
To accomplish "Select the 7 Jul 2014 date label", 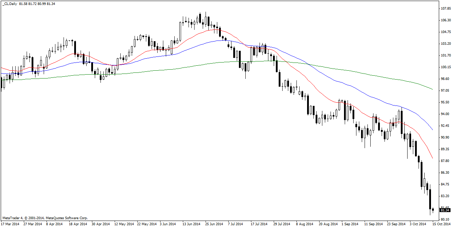I will coord(235,224).
